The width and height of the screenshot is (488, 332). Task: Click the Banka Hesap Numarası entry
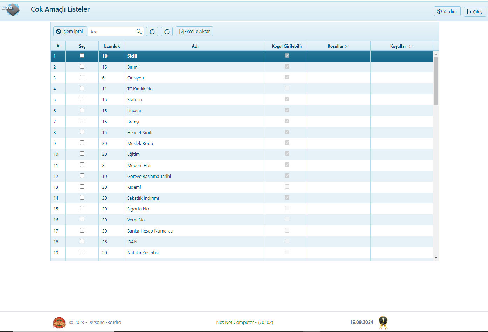tap(150, 231)
